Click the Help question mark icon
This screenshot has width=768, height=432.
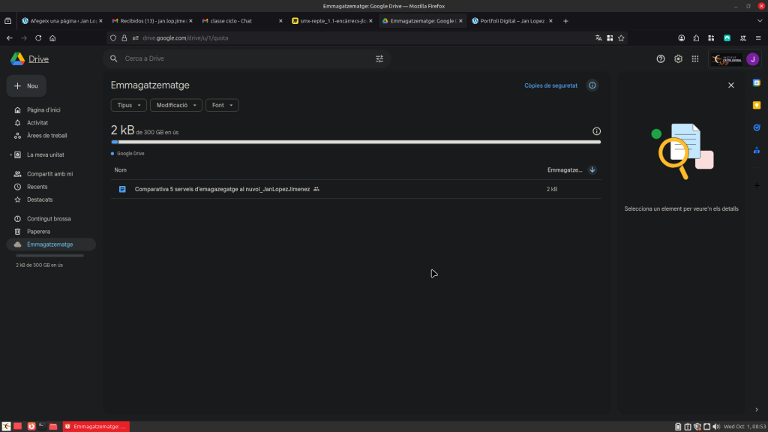coord(661,58)
